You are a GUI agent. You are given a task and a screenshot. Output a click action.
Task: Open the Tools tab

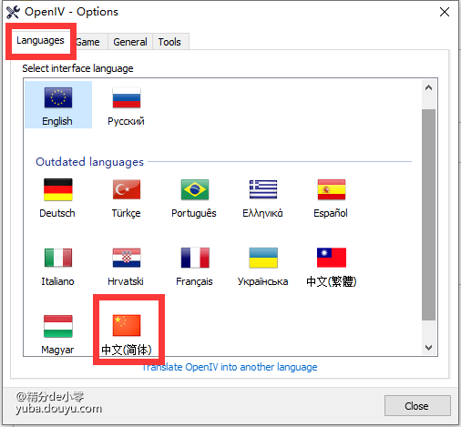point(169,42)
